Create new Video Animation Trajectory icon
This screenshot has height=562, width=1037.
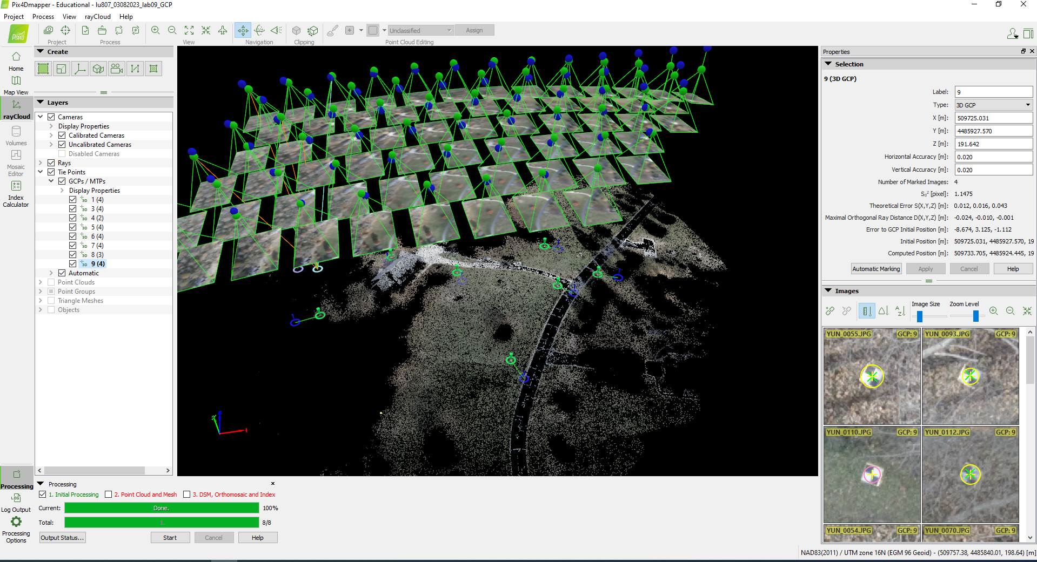117,69
